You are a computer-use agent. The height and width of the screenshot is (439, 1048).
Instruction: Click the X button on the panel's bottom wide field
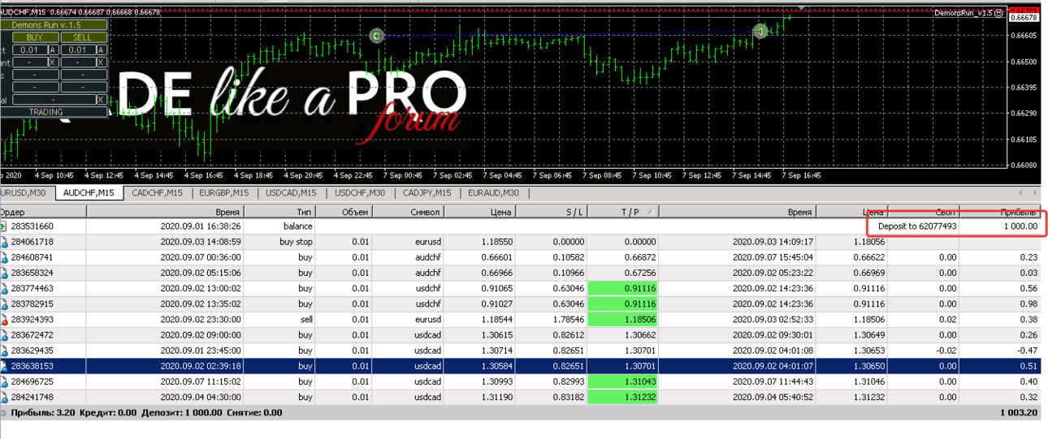point(101,100)
